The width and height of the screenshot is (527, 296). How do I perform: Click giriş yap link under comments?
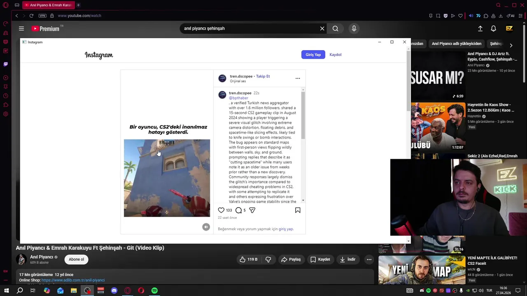coord(286,229)
